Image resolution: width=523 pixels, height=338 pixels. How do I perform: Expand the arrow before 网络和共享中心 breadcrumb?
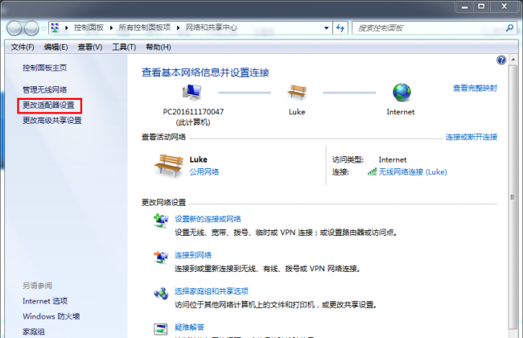click(x=178, y=27)
